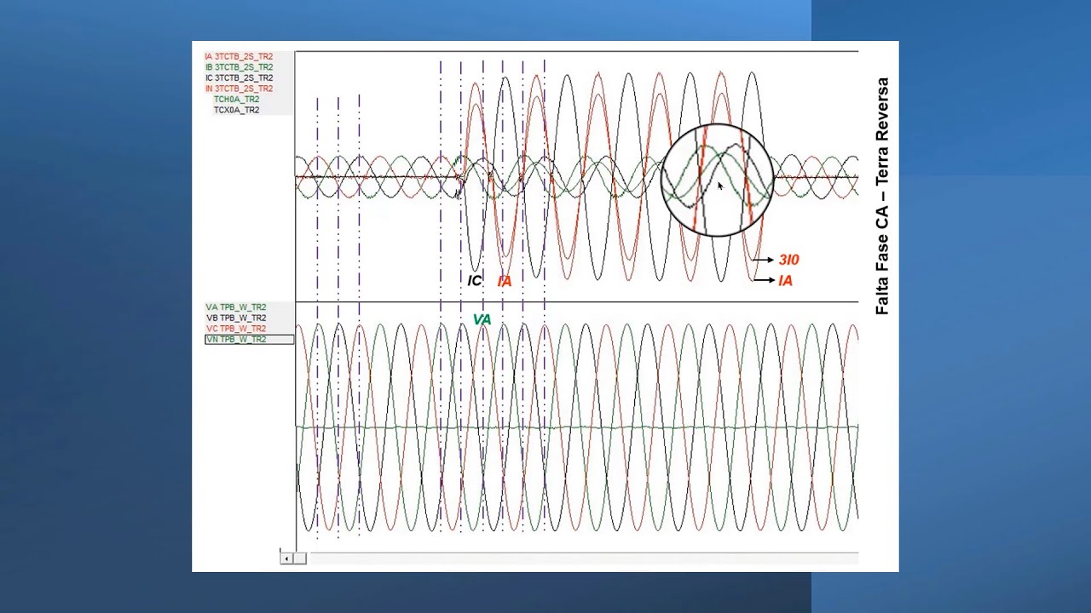Select the IB 3TCTB_2S_TR2 channel label
The image size is (1091, 613).
239,67
